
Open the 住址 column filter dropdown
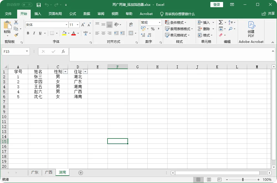(85, 72)
